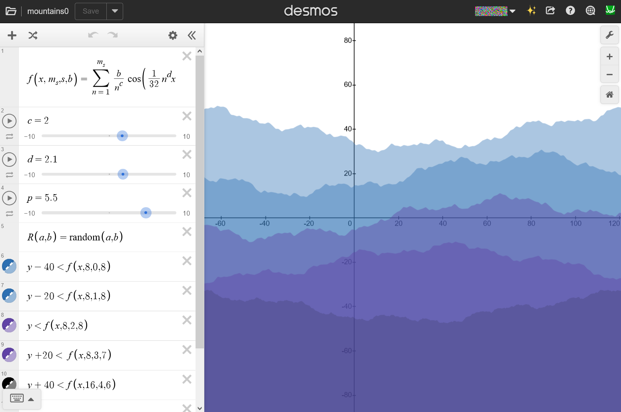Edit the y − 20 < f(x,8,1,8) expression

(69, 296)
